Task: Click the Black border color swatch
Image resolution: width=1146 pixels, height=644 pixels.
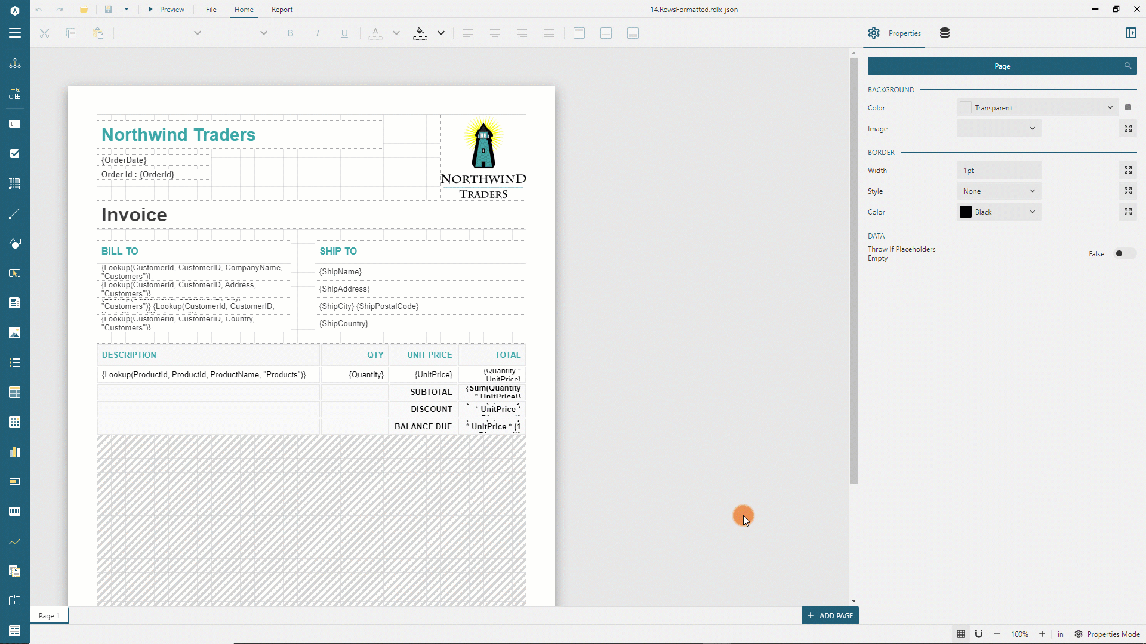Action: (966, 212)
